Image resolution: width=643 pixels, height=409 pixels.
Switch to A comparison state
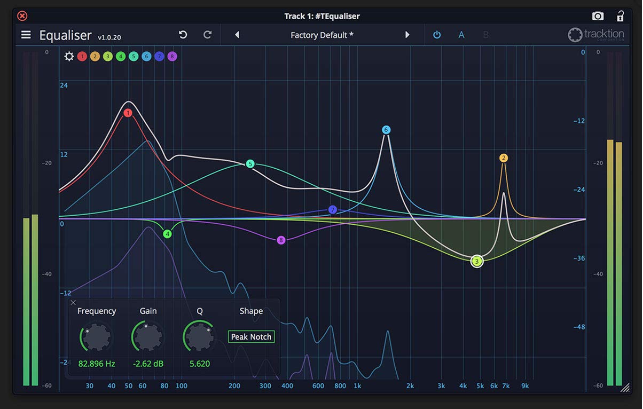tap(461, 35)
